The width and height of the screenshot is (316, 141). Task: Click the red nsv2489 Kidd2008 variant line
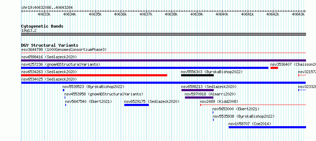(x=253, y=105)
